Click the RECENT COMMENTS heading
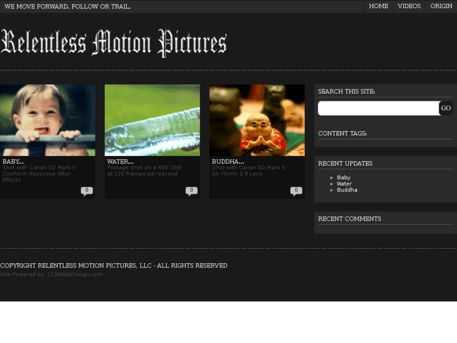The height and width of the screenshot is (343, 457). 350,219
